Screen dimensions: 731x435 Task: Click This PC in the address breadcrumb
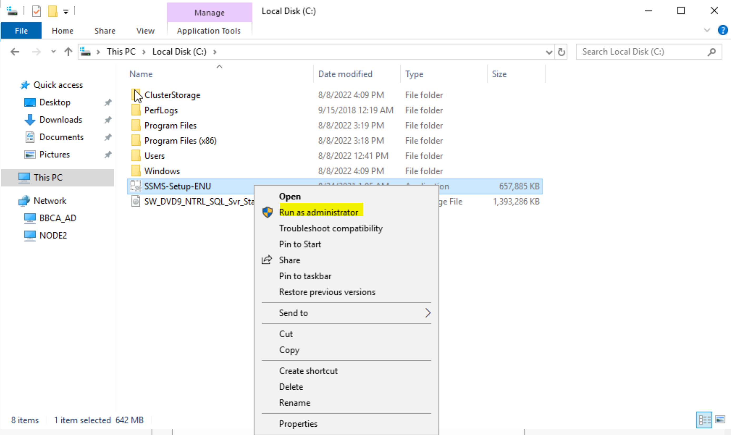click(121, 52)
